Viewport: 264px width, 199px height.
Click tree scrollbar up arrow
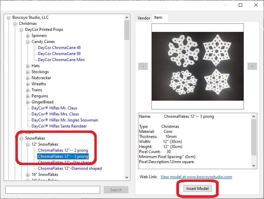pyautogui.click(x=127, y=17)
